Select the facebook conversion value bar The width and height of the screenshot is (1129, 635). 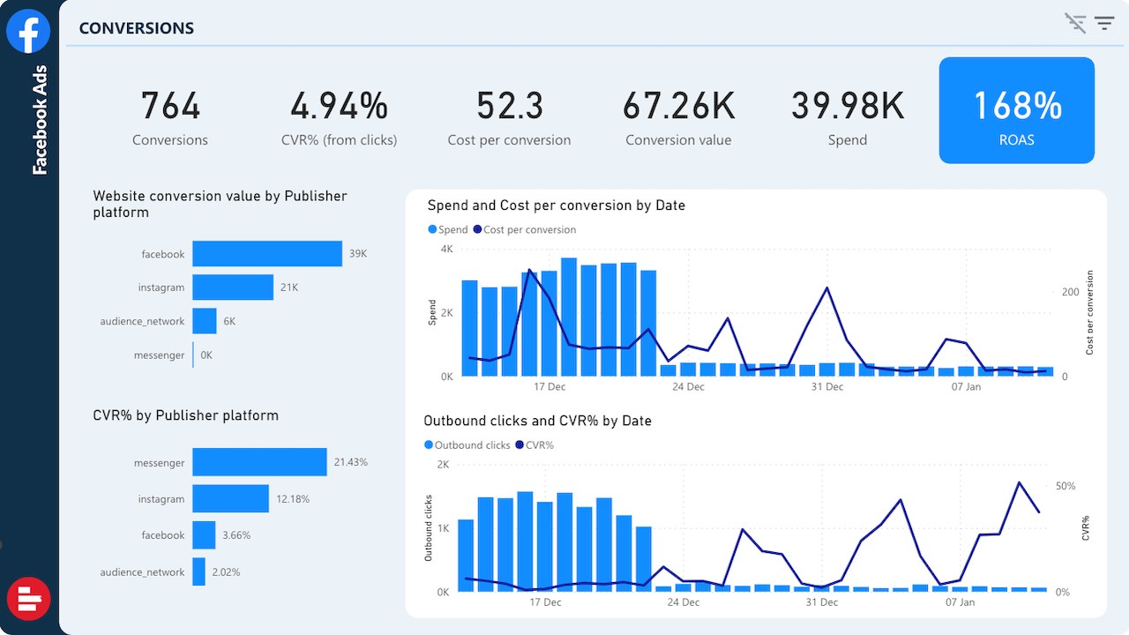pyautogui.click(x=267, y=254)
